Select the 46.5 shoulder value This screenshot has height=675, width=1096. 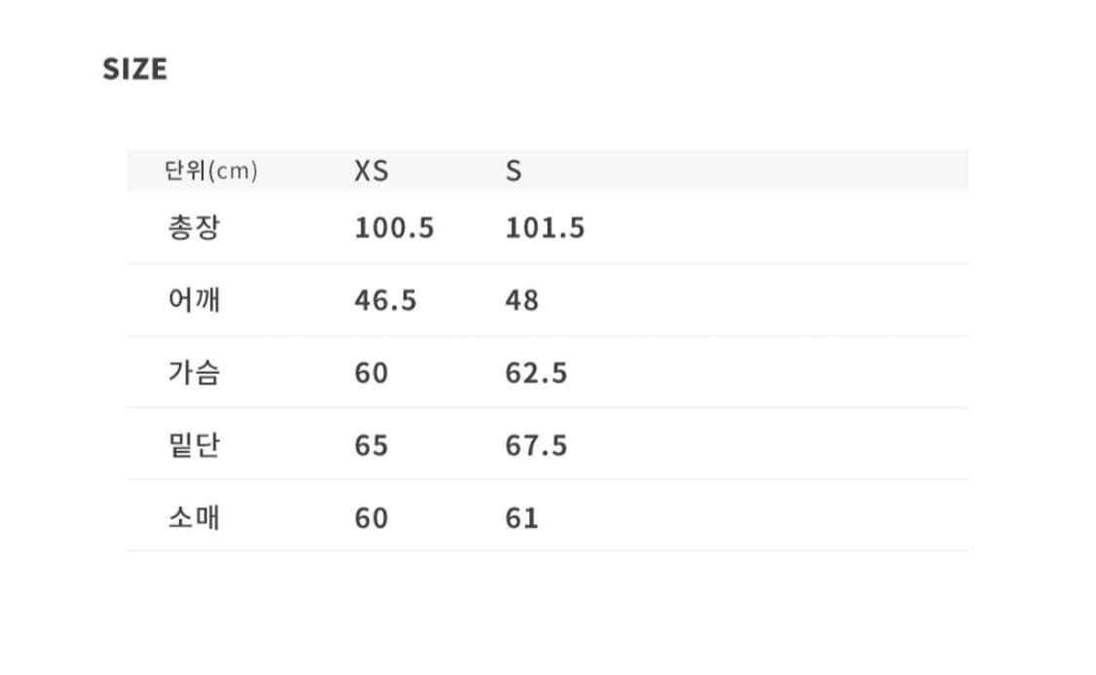385,300
